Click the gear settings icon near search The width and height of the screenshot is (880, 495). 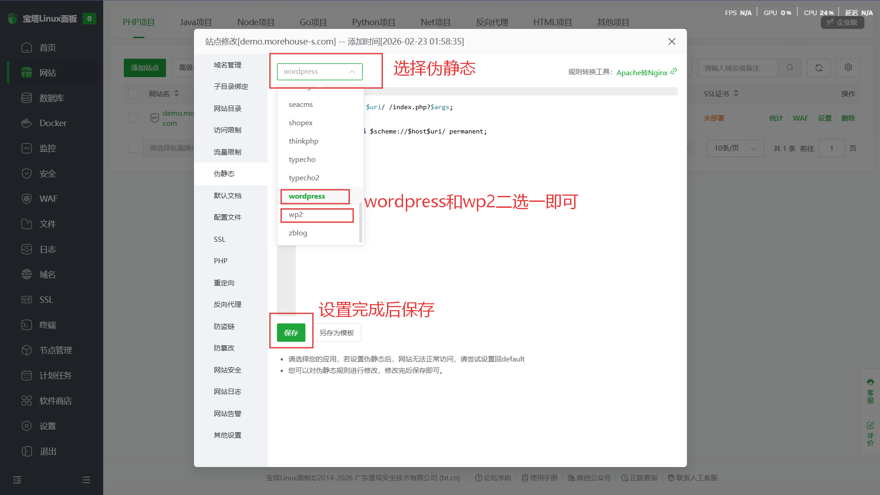coord(848,68)
